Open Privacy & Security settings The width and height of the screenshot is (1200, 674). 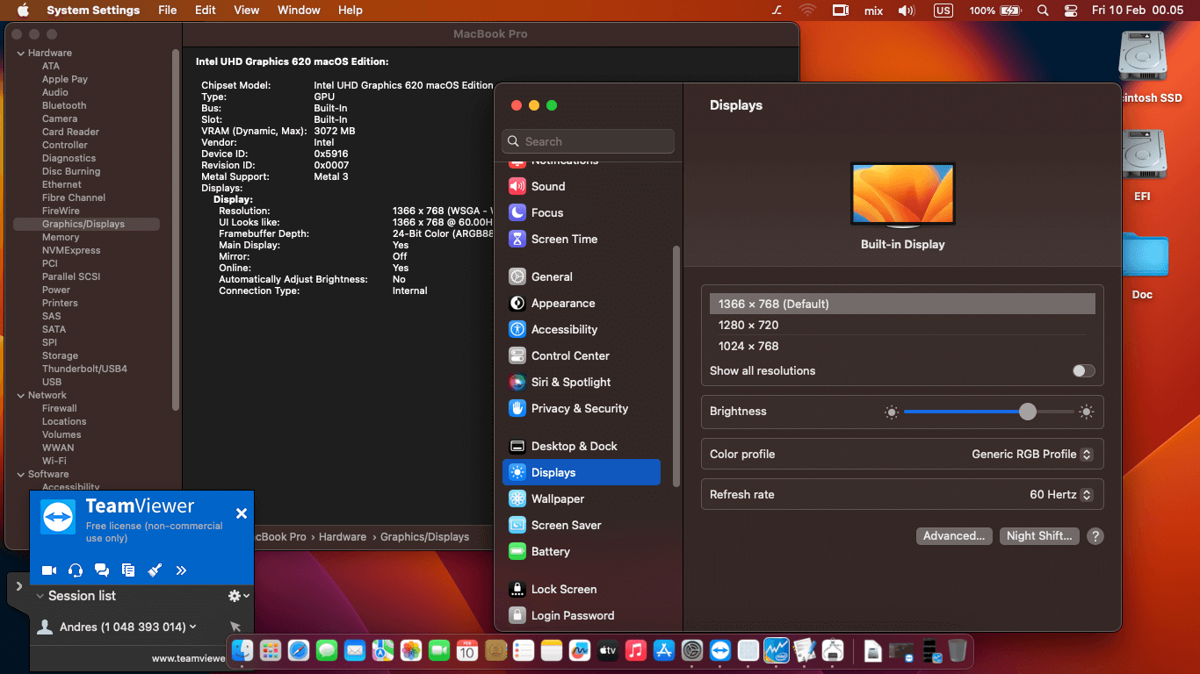point(581,408)
